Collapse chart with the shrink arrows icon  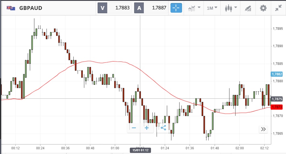point(278,8)
